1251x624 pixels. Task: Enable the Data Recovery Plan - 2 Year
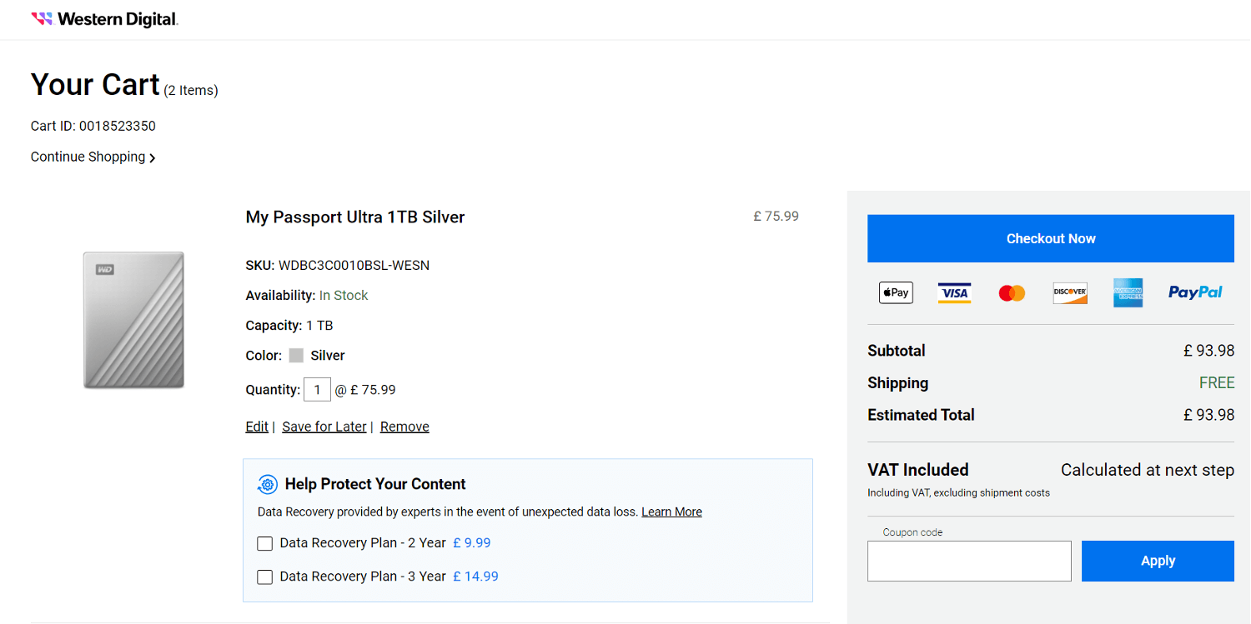[264, 543]
